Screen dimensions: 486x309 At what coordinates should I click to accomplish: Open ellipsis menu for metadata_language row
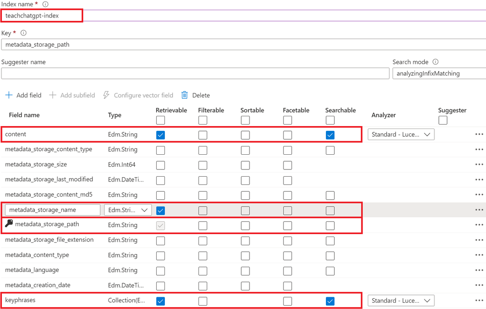click(479, 270)
